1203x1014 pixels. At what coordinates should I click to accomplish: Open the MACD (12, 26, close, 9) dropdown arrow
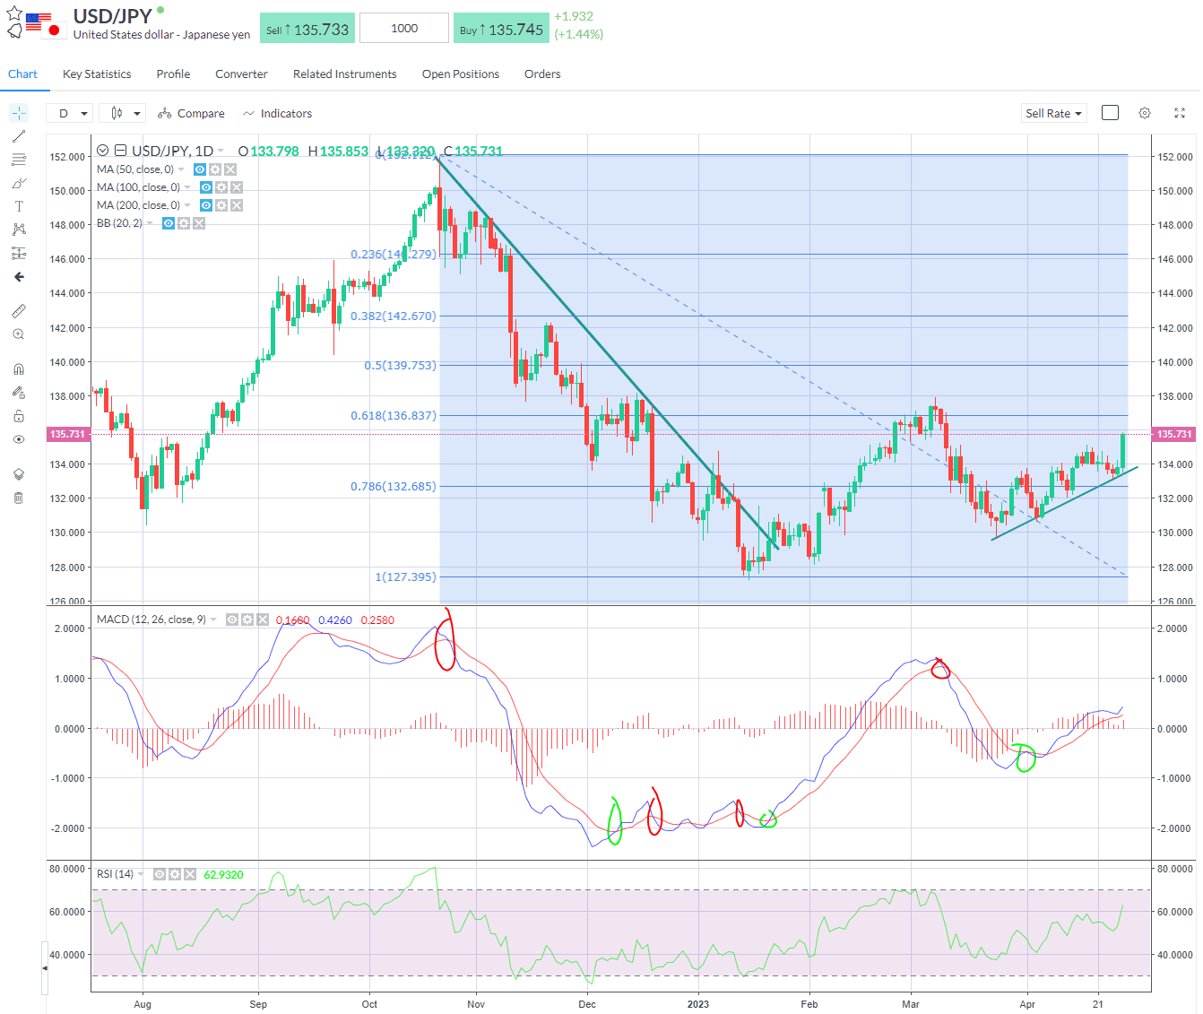pos(213,620)
